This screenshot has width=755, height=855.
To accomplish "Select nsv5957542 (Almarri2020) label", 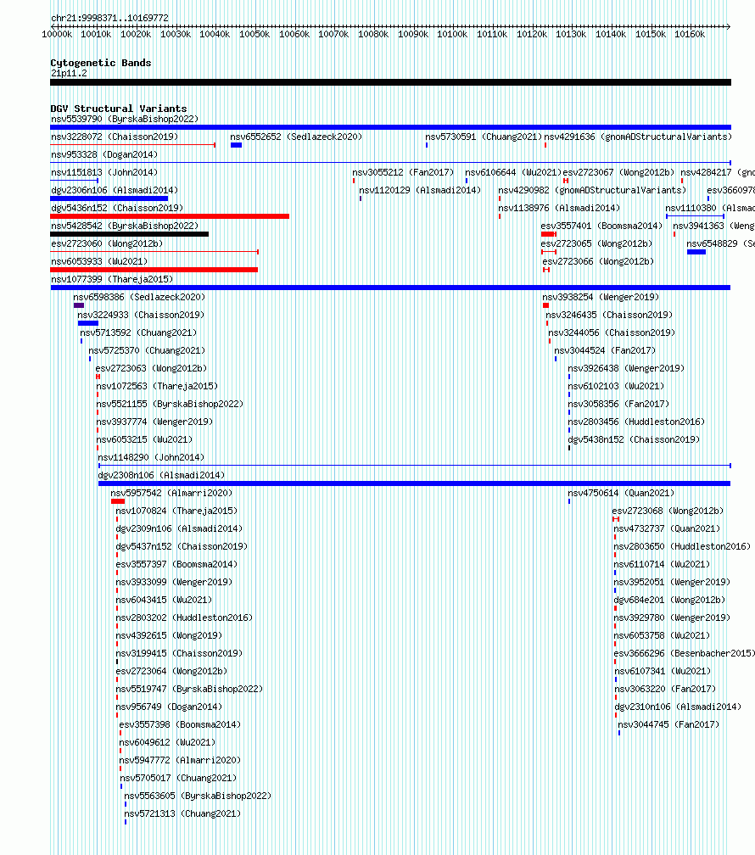I will (x=171, y=493).
